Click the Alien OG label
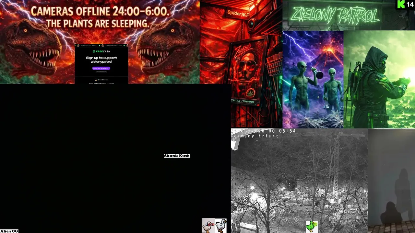 (9, 231)
